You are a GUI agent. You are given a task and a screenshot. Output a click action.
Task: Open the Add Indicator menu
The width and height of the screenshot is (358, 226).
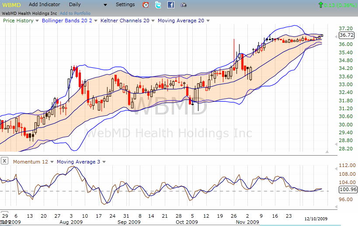pos(44,4)
